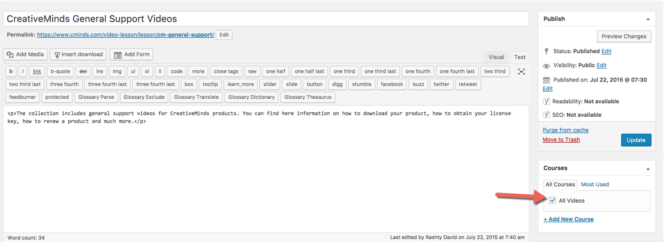Collapse the Courses panel with its arrow
This screenshot has height=242, width=664.
(x=648, y=168)
